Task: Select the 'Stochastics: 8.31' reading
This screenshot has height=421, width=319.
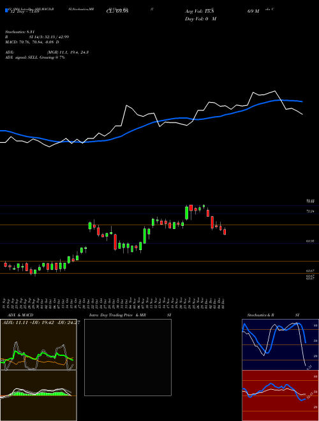Action: (20, 32)
